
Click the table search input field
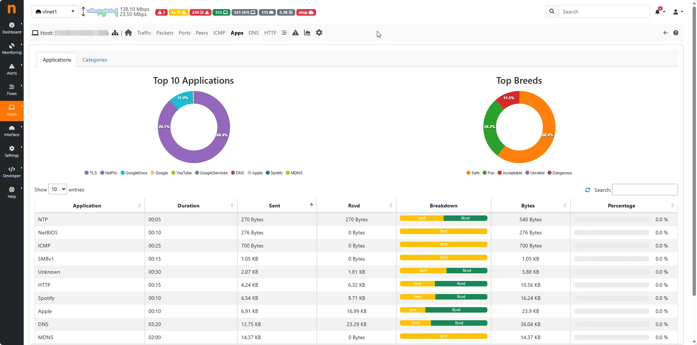[x=645, y=190]
